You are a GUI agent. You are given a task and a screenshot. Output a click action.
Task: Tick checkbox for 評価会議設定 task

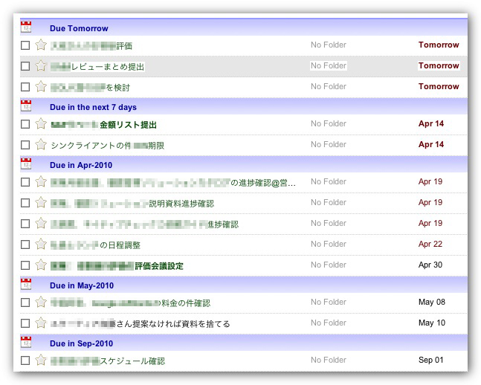pyautogui.click(x=25, y=265)
